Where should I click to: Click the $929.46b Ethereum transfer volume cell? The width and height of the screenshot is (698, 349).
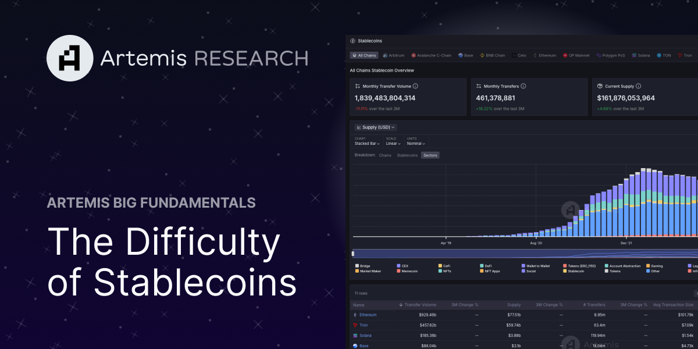click(x=428, y=315)
